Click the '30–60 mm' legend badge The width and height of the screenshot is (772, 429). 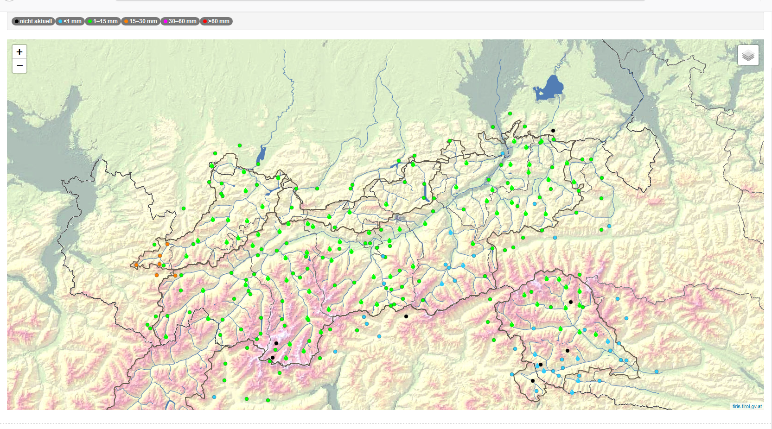point(180,21)
